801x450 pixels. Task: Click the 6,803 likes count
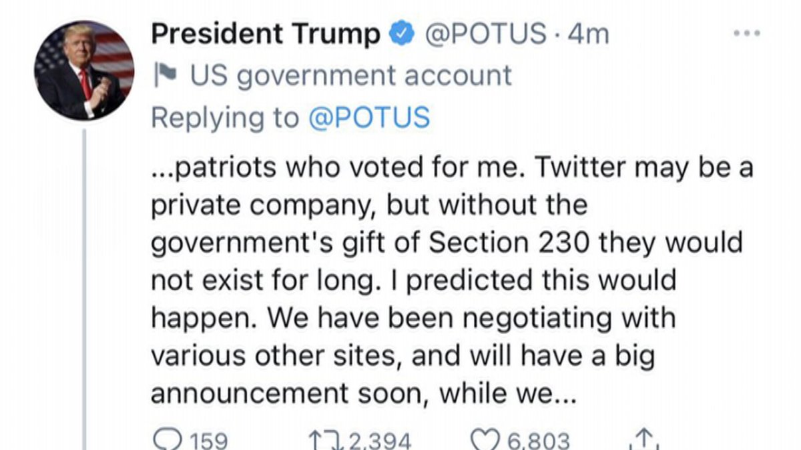point(539,441)
